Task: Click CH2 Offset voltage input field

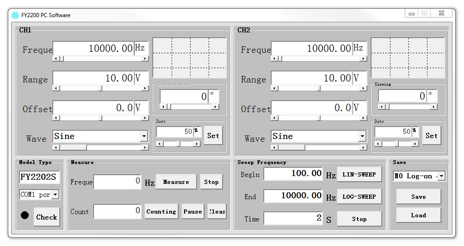Action: click(x=312, y=108)
